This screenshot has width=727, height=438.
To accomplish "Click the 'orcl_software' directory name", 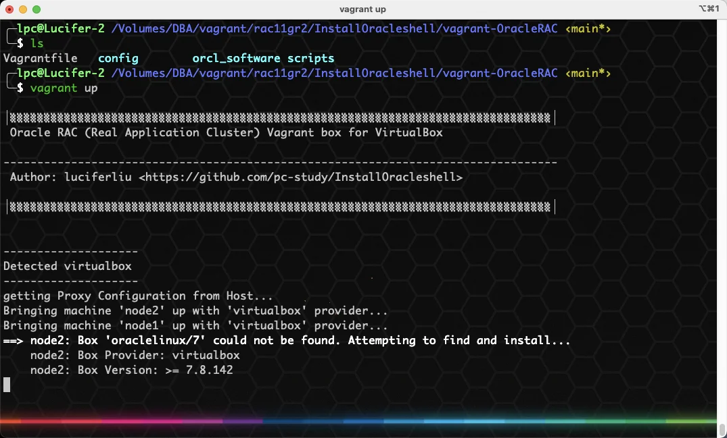I will click(x=237, y=58).
